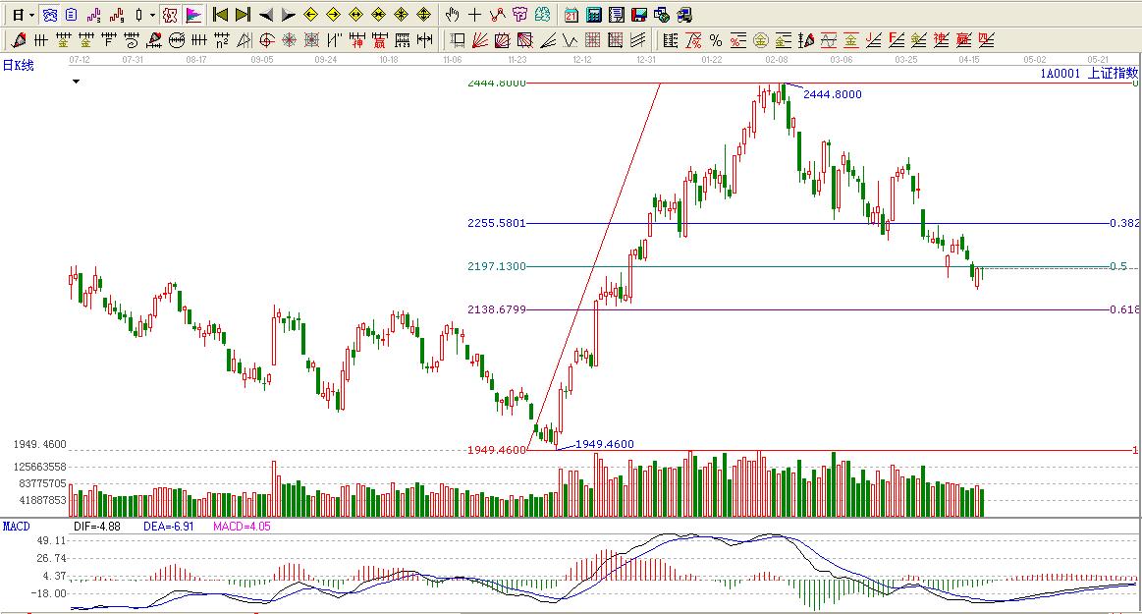Expand the candlestick style dropdown arrow
The height and width of the screenshot is (614, 1142).
click(152, 15)
